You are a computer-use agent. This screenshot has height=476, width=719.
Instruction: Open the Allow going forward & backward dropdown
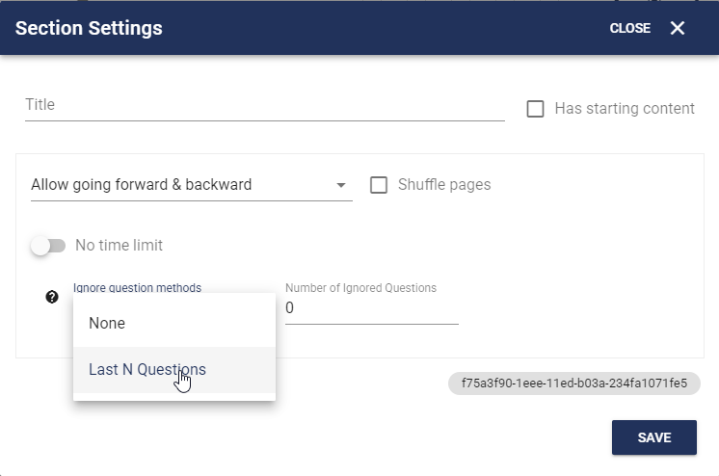pos(191,185)
